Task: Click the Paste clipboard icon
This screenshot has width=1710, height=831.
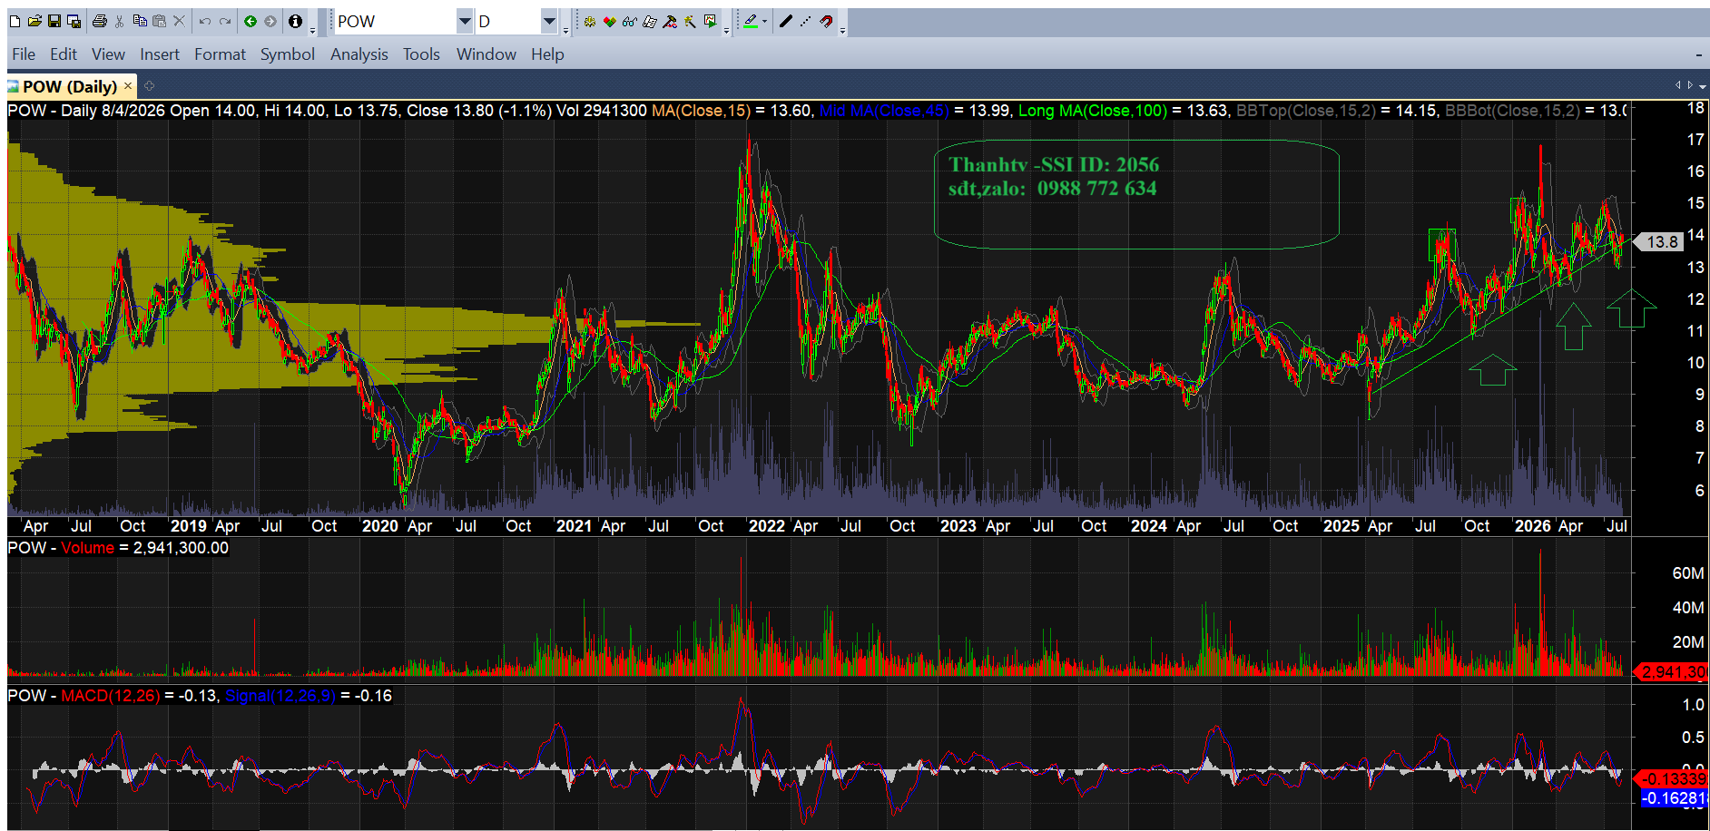Action: [x=159, y=21]
